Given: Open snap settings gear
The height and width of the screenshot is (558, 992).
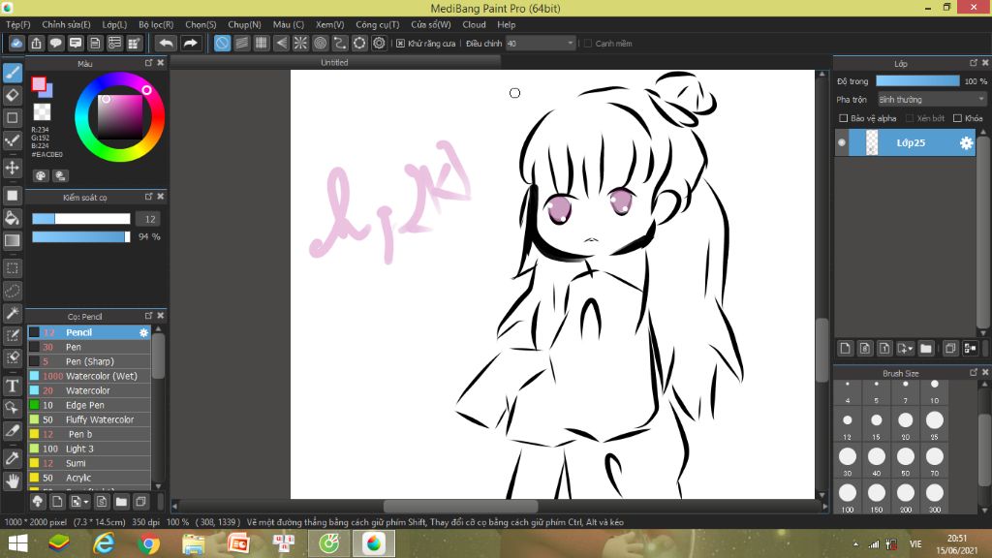Looking at the screenshot, I should coord(379,43).
